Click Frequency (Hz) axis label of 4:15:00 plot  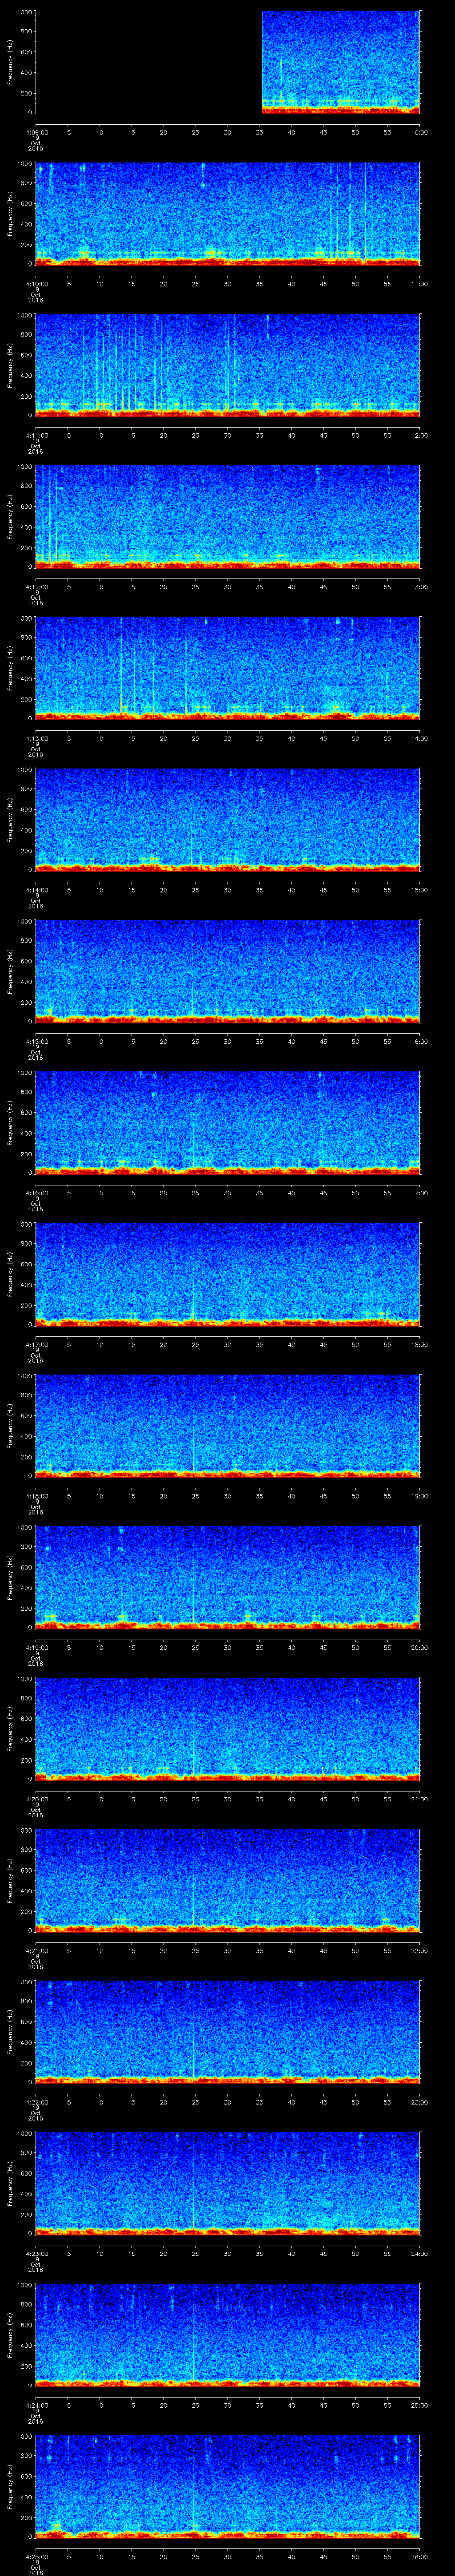click(10, 971)
